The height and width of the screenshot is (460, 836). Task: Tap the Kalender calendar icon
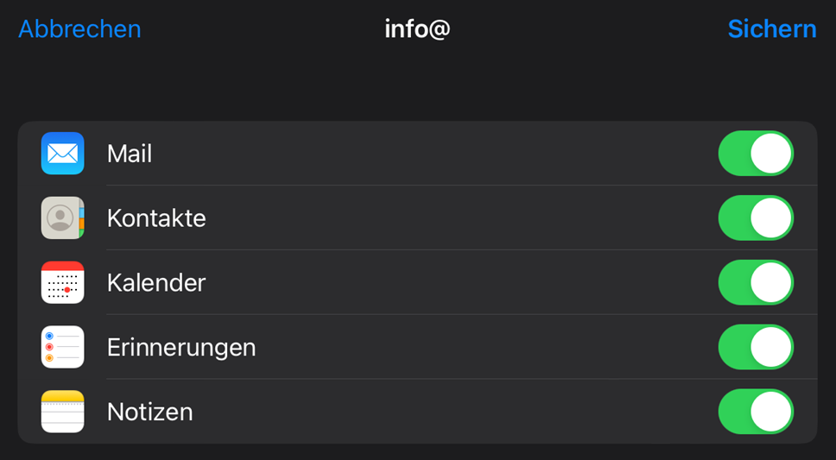(x=62, y=282)
